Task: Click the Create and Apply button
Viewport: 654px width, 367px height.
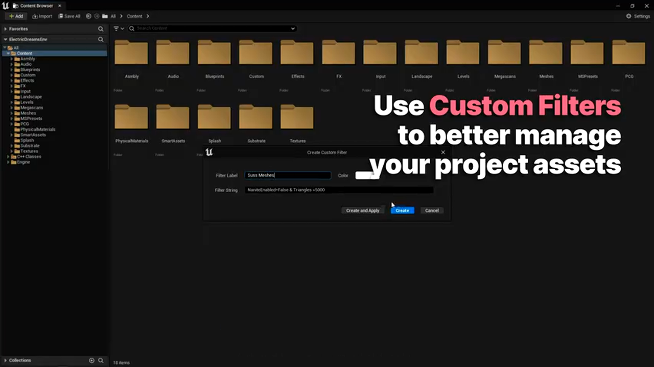Action: (362, 211)
